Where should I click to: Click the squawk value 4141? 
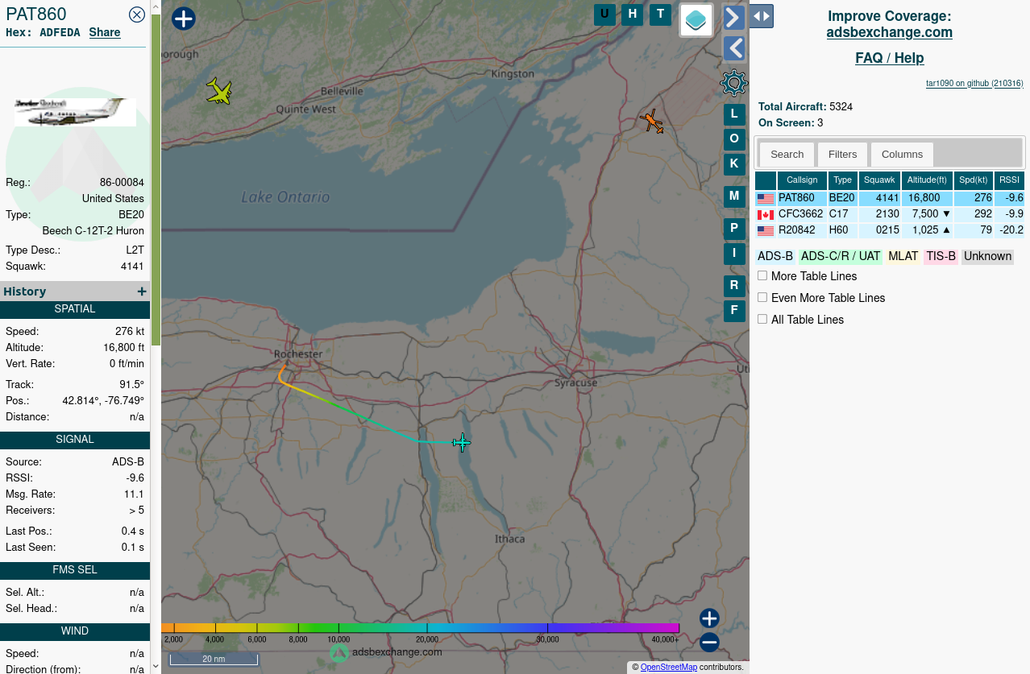(x=132, y=267)
